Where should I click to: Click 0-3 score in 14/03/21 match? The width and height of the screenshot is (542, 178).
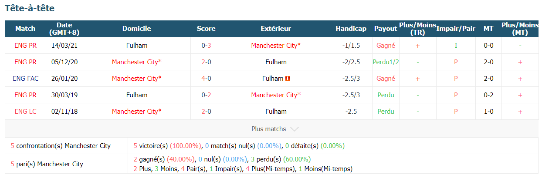206,46
